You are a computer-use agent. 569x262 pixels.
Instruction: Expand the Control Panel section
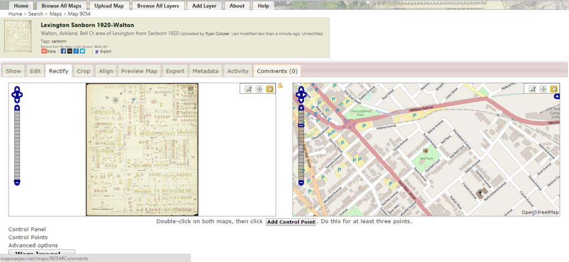[27, 229]
